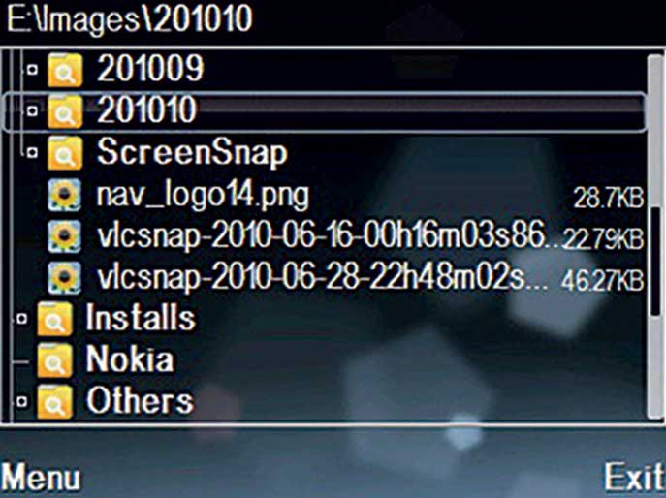Expand the 201009 tree node
Viewport: 666px width, 498px height.
[32, 70]
